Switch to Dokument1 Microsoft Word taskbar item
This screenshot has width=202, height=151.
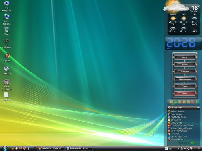point(79,149)
